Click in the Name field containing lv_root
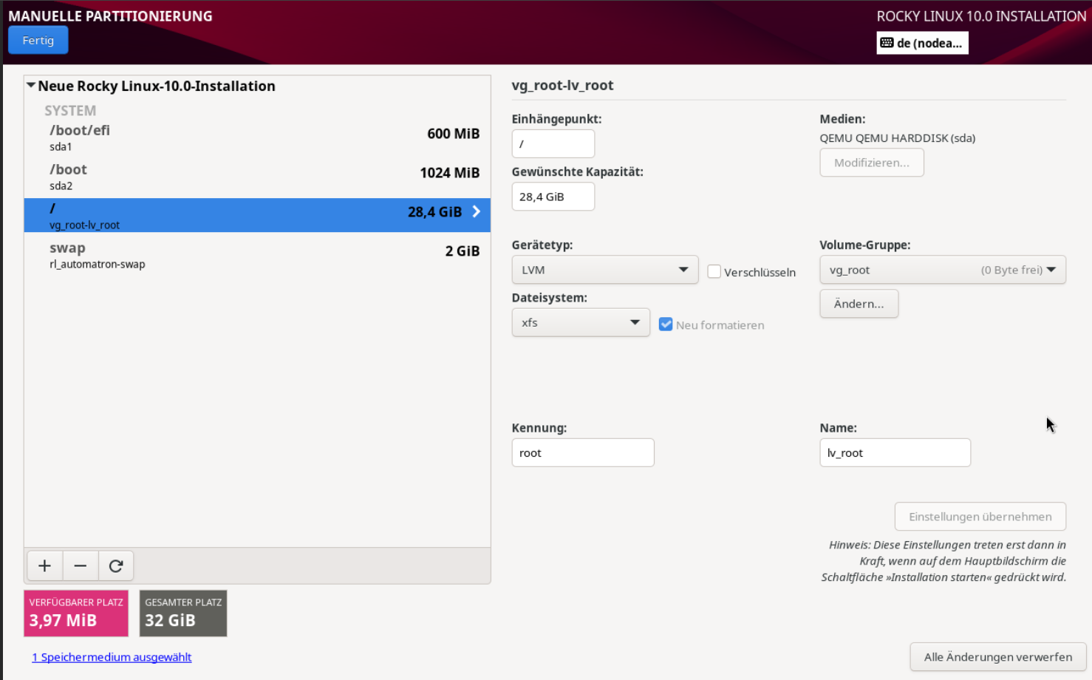Image resolution: width=1092 pixels, height=680 pixels. [x=895, y=452]
